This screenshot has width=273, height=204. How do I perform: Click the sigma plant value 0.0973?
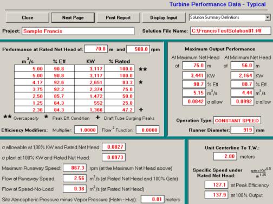click(x=114, y=157)
